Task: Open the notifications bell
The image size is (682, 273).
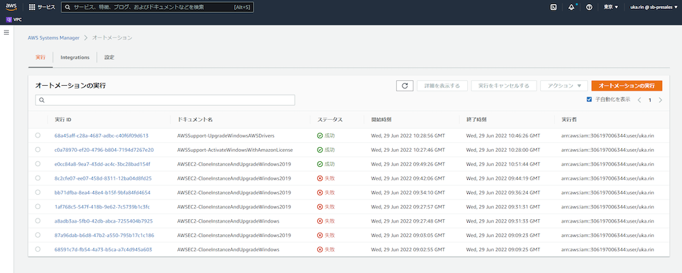Action: 572,7
